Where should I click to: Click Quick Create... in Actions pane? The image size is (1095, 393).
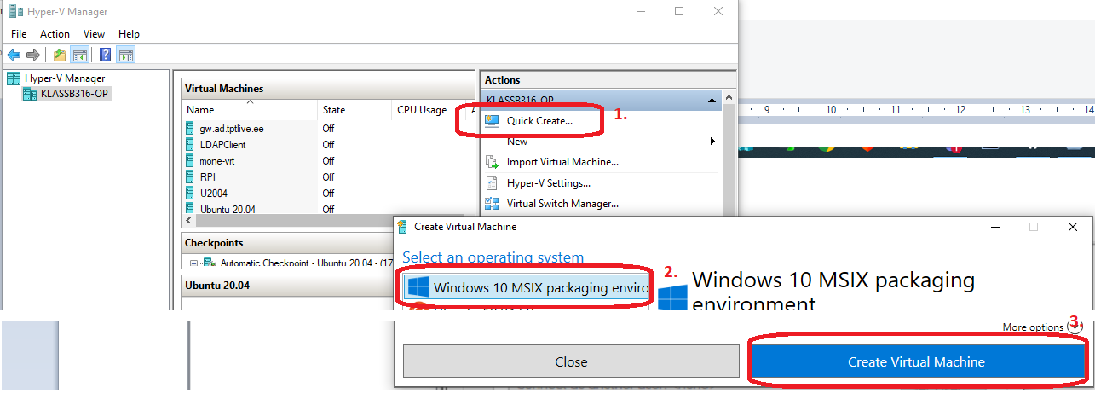pos(539,121)
